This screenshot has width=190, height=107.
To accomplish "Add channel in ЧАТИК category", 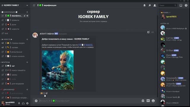I will click(x=27, y=62).
